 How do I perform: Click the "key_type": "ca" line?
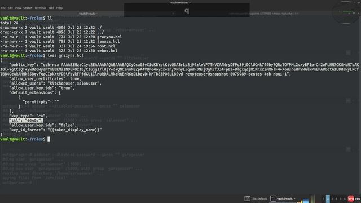coord(28,116)
